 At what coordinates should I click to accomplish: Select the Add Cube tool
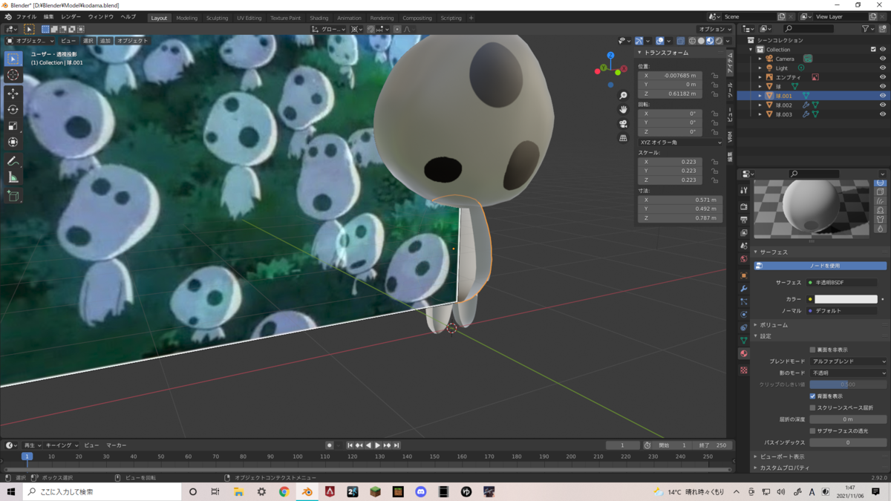pyautogui.click(x=13, y=196)
